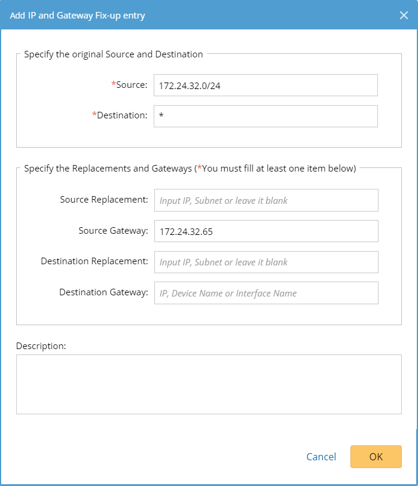The width and height of the screenshot is (418, 486).
Task: Click the Source Replacement input box
Action: (266, 200)
